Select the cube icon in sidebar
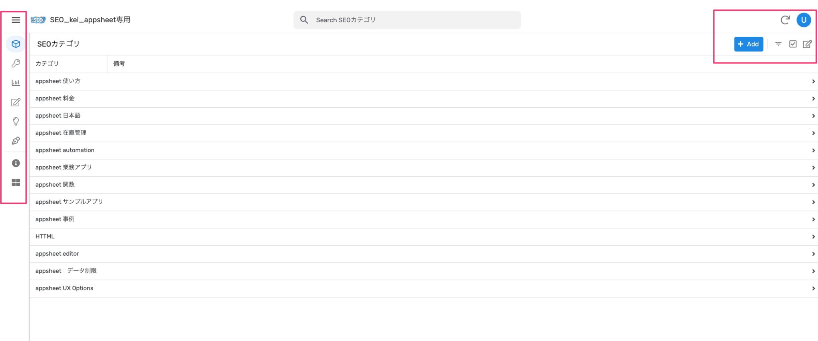Viewport: 818px width, 341px height. 16,44
